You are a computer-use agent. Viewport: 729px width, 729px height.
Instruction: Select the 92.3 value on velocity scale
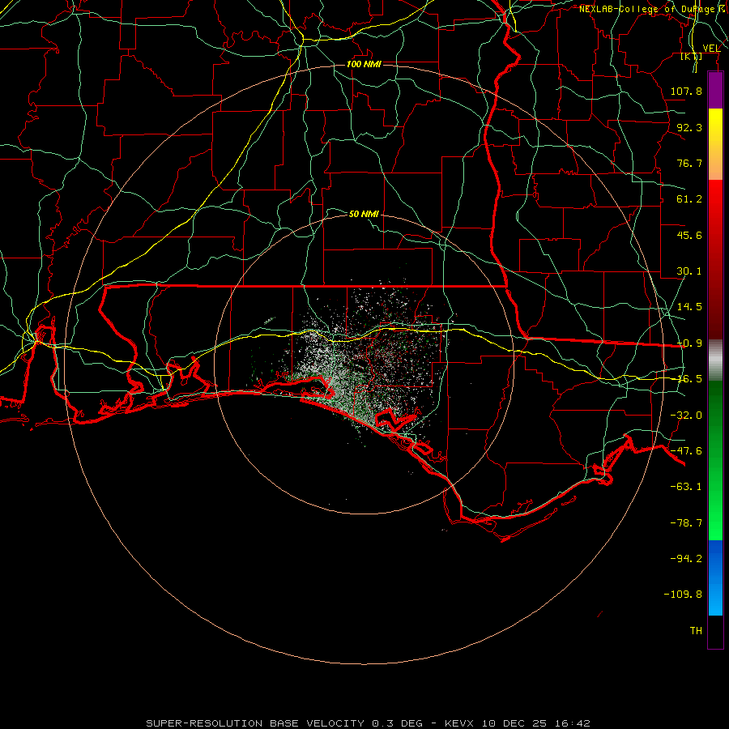click(x=689, y=127)
